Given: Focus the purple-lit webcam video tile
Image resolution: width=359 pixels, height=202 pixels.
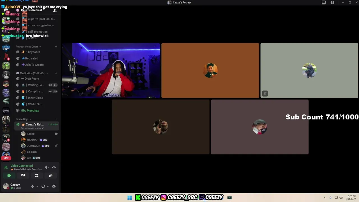Looking at the screenshot, I should 111,70.
